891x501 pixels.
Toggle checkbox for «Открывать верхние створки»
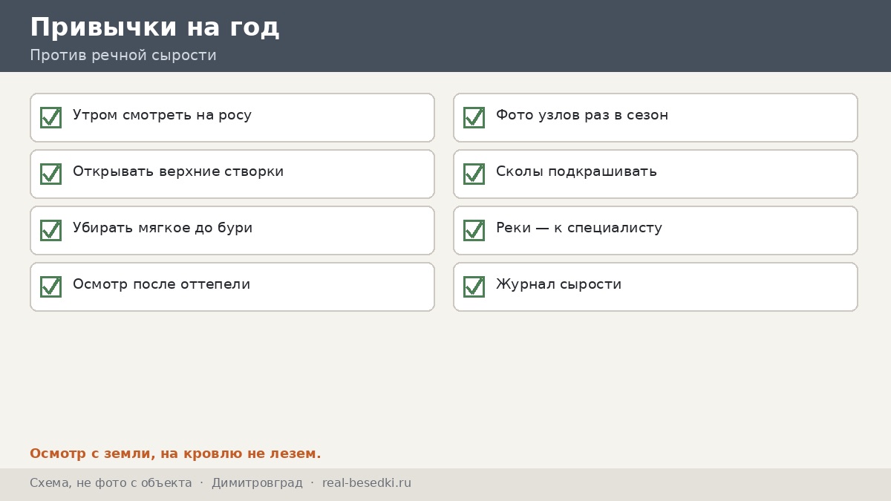50,174
